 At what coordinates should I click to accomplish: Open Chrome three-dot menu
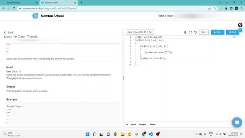pos(242,8)
